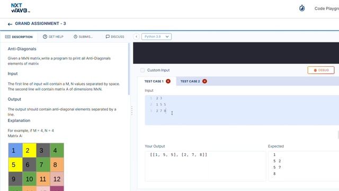The width and height of the screenshot is (339, 191).
Task: Click the Code Playground link in header
Action: [326, 8]
